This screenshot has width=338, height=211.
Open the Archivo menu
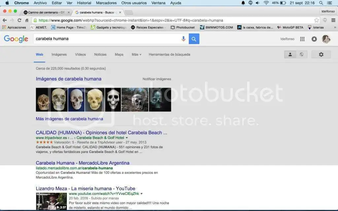(40, 3)
